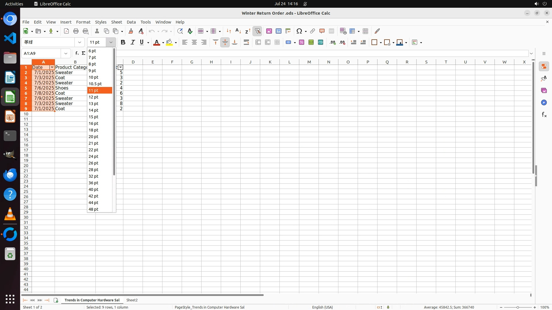Viewport: 552px width, 310px height.
Task: Open the Background Color swatch dropdown arrow
Action: (x=176, y=42)
